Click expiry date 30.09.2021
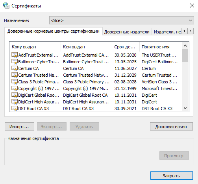 (x=126, y=109)
